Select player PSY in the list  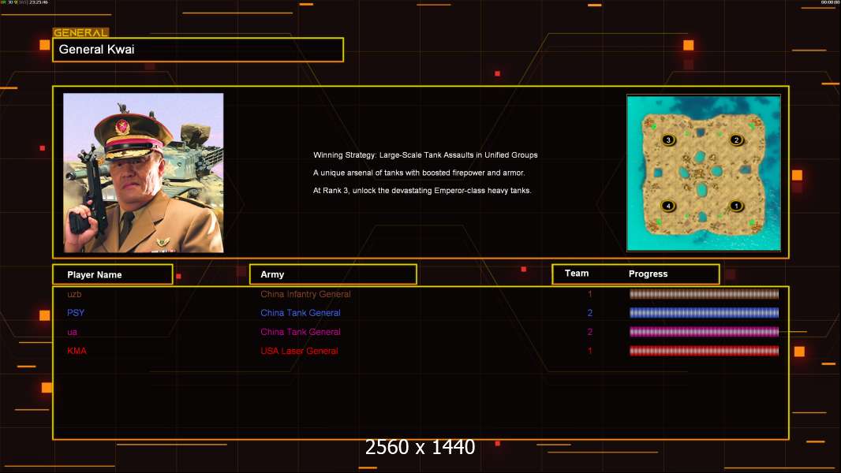(x=76, y=313)
